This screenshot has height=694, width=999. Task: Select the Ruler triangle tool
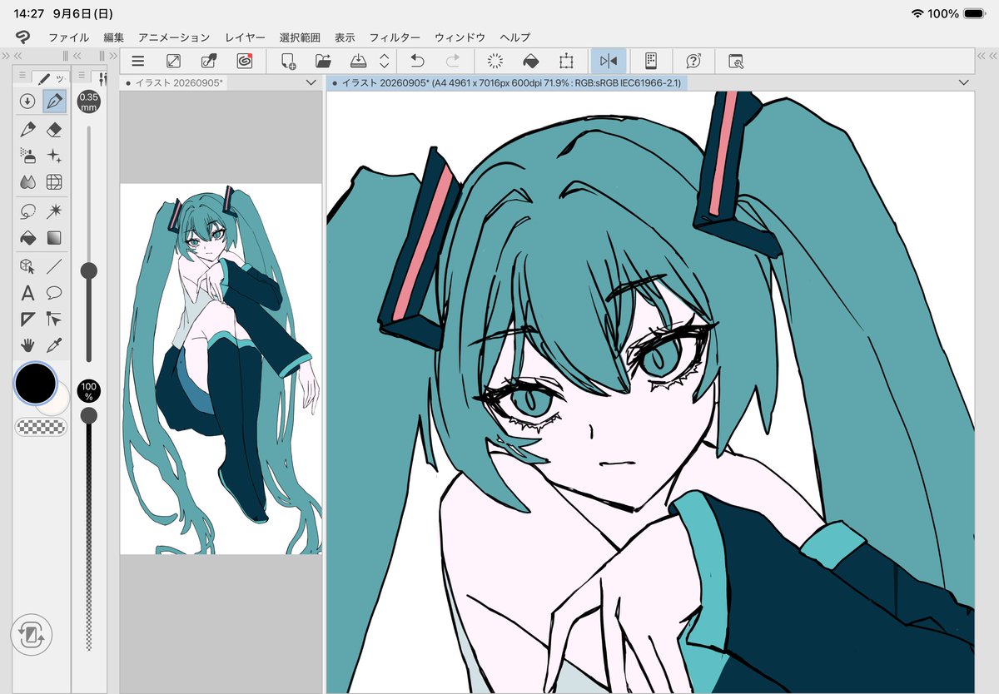point(27,319)
